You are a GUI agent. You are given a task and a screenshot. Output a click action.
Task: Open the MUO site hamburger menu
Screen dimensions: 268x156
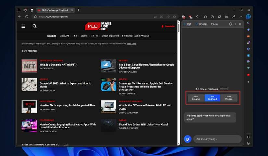click(x=23, y=26)
